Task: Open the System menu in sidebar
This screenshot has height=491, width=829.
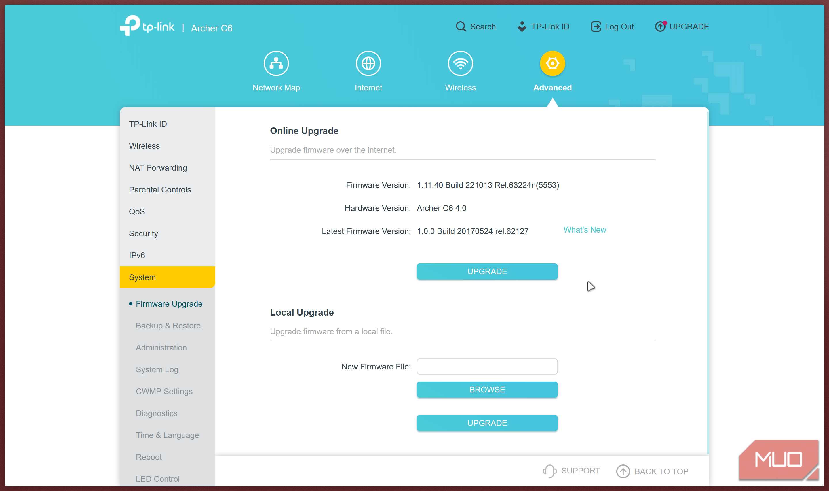Action: pyautogui.click(x=142, y=277)
